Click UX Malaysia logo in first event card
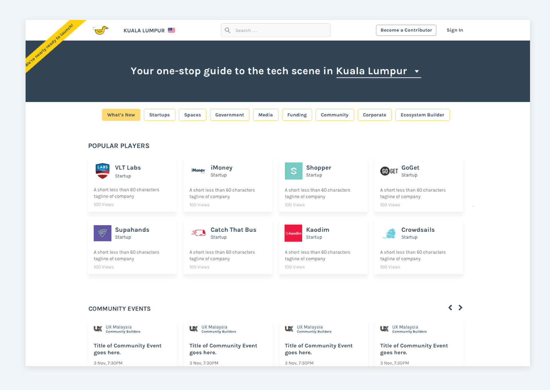The image size is (550, 390). 98,329
